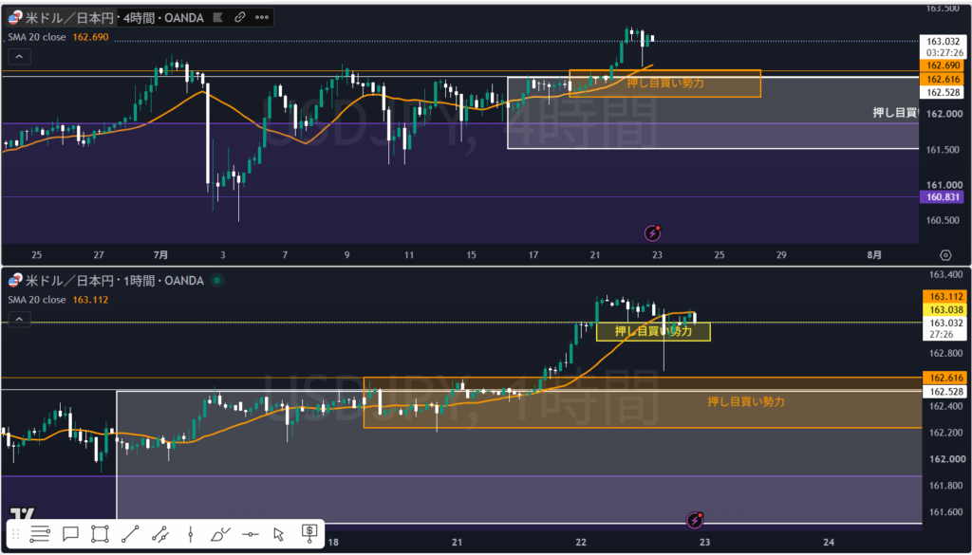The width and height of the screenshot is (972, 555).
Task: Click orange 163.112 price label on 1-hour axis
Action: pos(944,296)
